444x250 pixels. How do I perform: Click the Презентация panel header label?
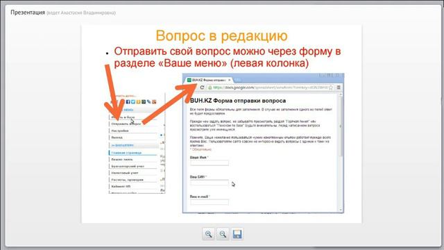[28, 12]
